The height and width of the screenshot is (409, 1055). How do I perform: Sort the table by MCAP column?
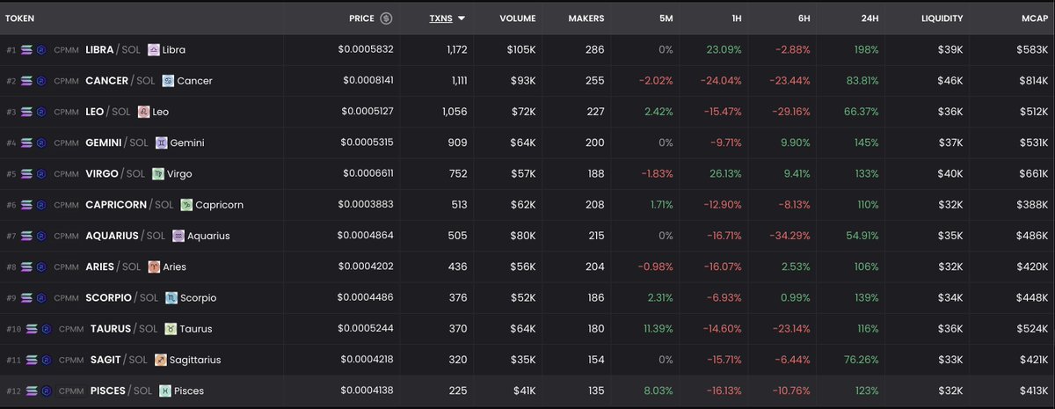pyautogui.click(x=1032, y=18)
